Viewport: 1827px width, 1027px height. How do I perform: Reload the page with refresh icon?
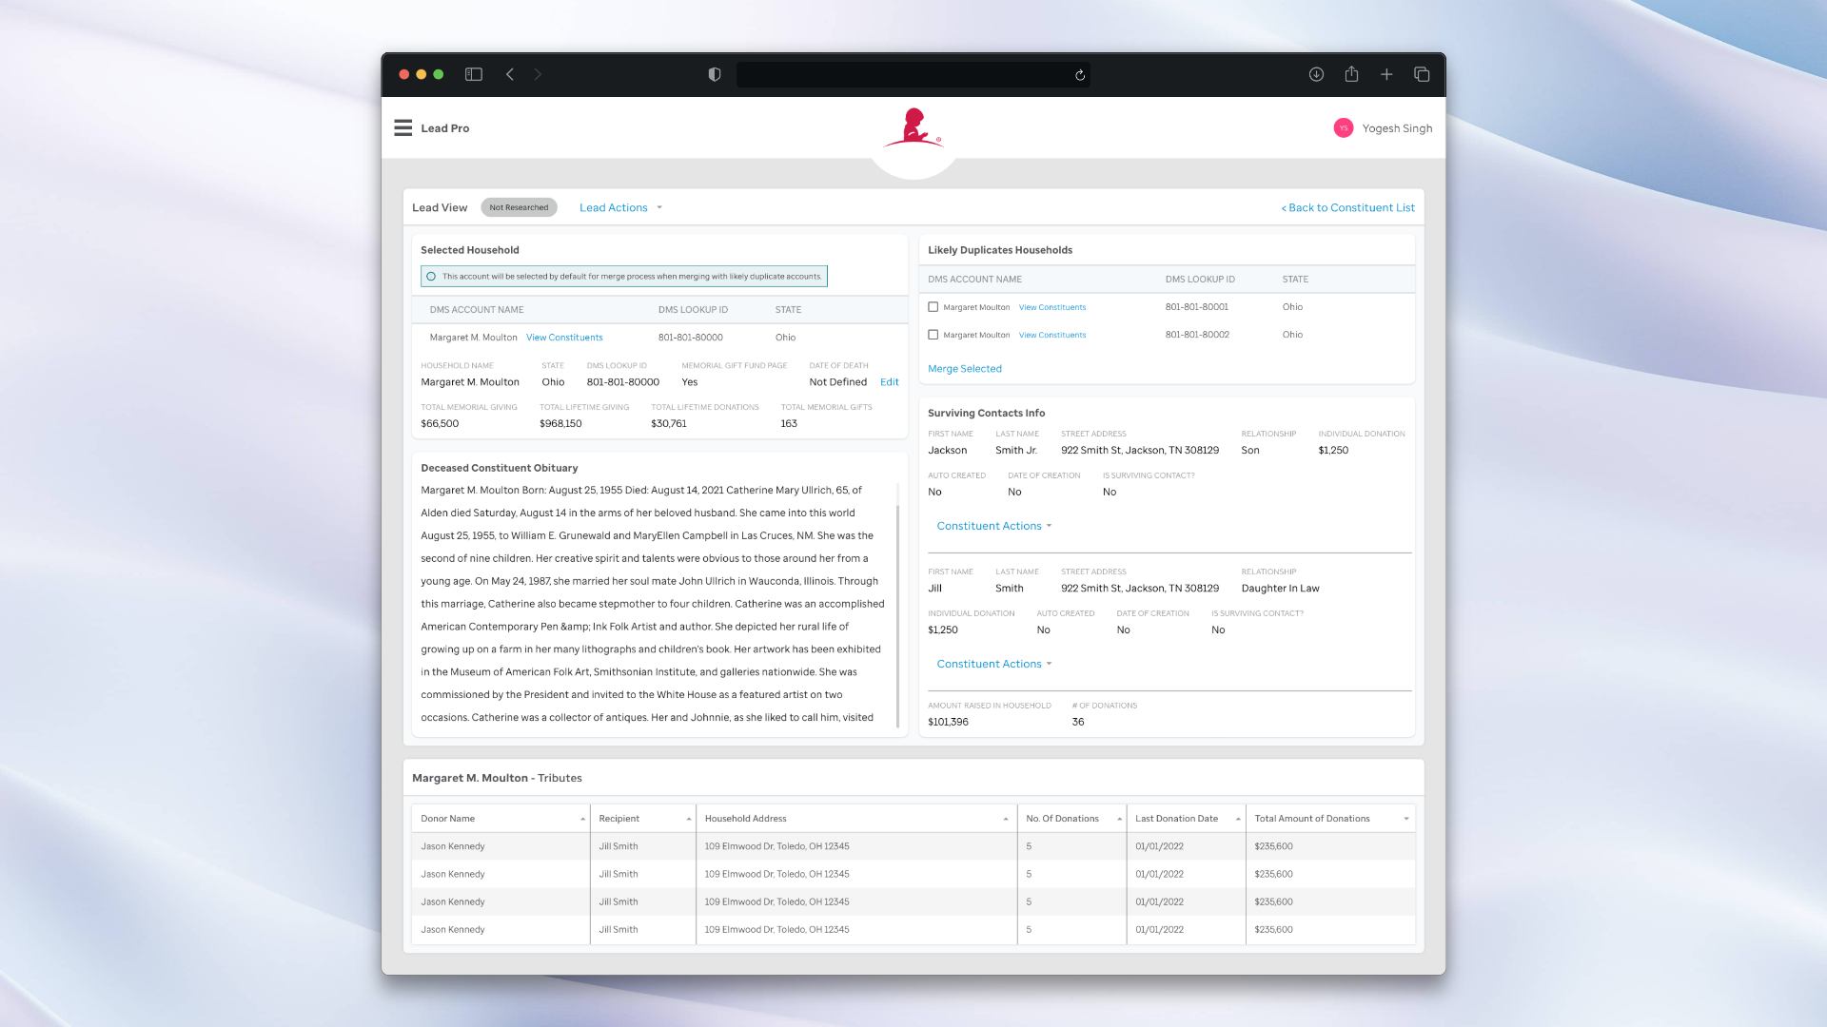click(1080, 75)
